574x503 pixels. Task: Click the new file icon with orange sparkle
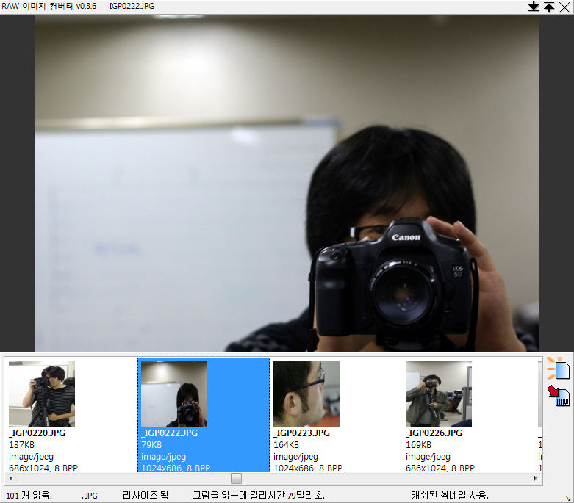[559, 369]
